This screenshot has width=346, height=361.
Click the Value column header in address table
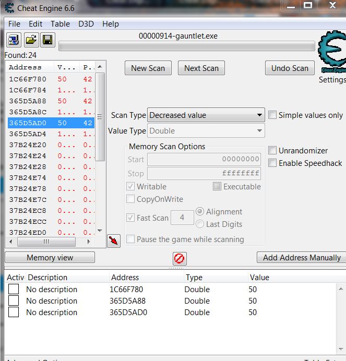(259, 278)
